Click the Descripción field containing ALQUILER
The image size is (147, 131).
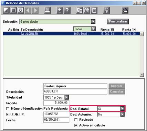pos(75,91)
